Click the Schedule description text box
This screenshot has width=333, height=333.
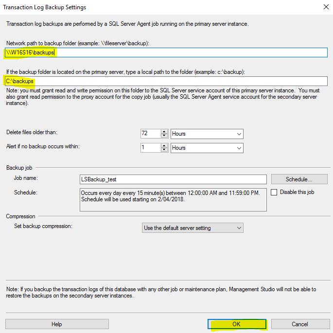173,200
